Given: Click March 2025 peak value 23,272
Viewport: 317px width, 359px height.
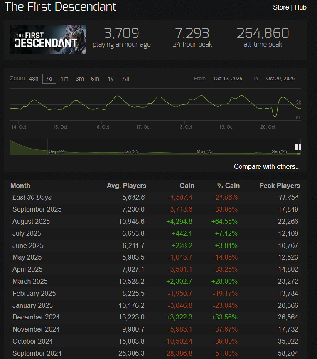Looking at the screenshot, I should coord(288,281).
